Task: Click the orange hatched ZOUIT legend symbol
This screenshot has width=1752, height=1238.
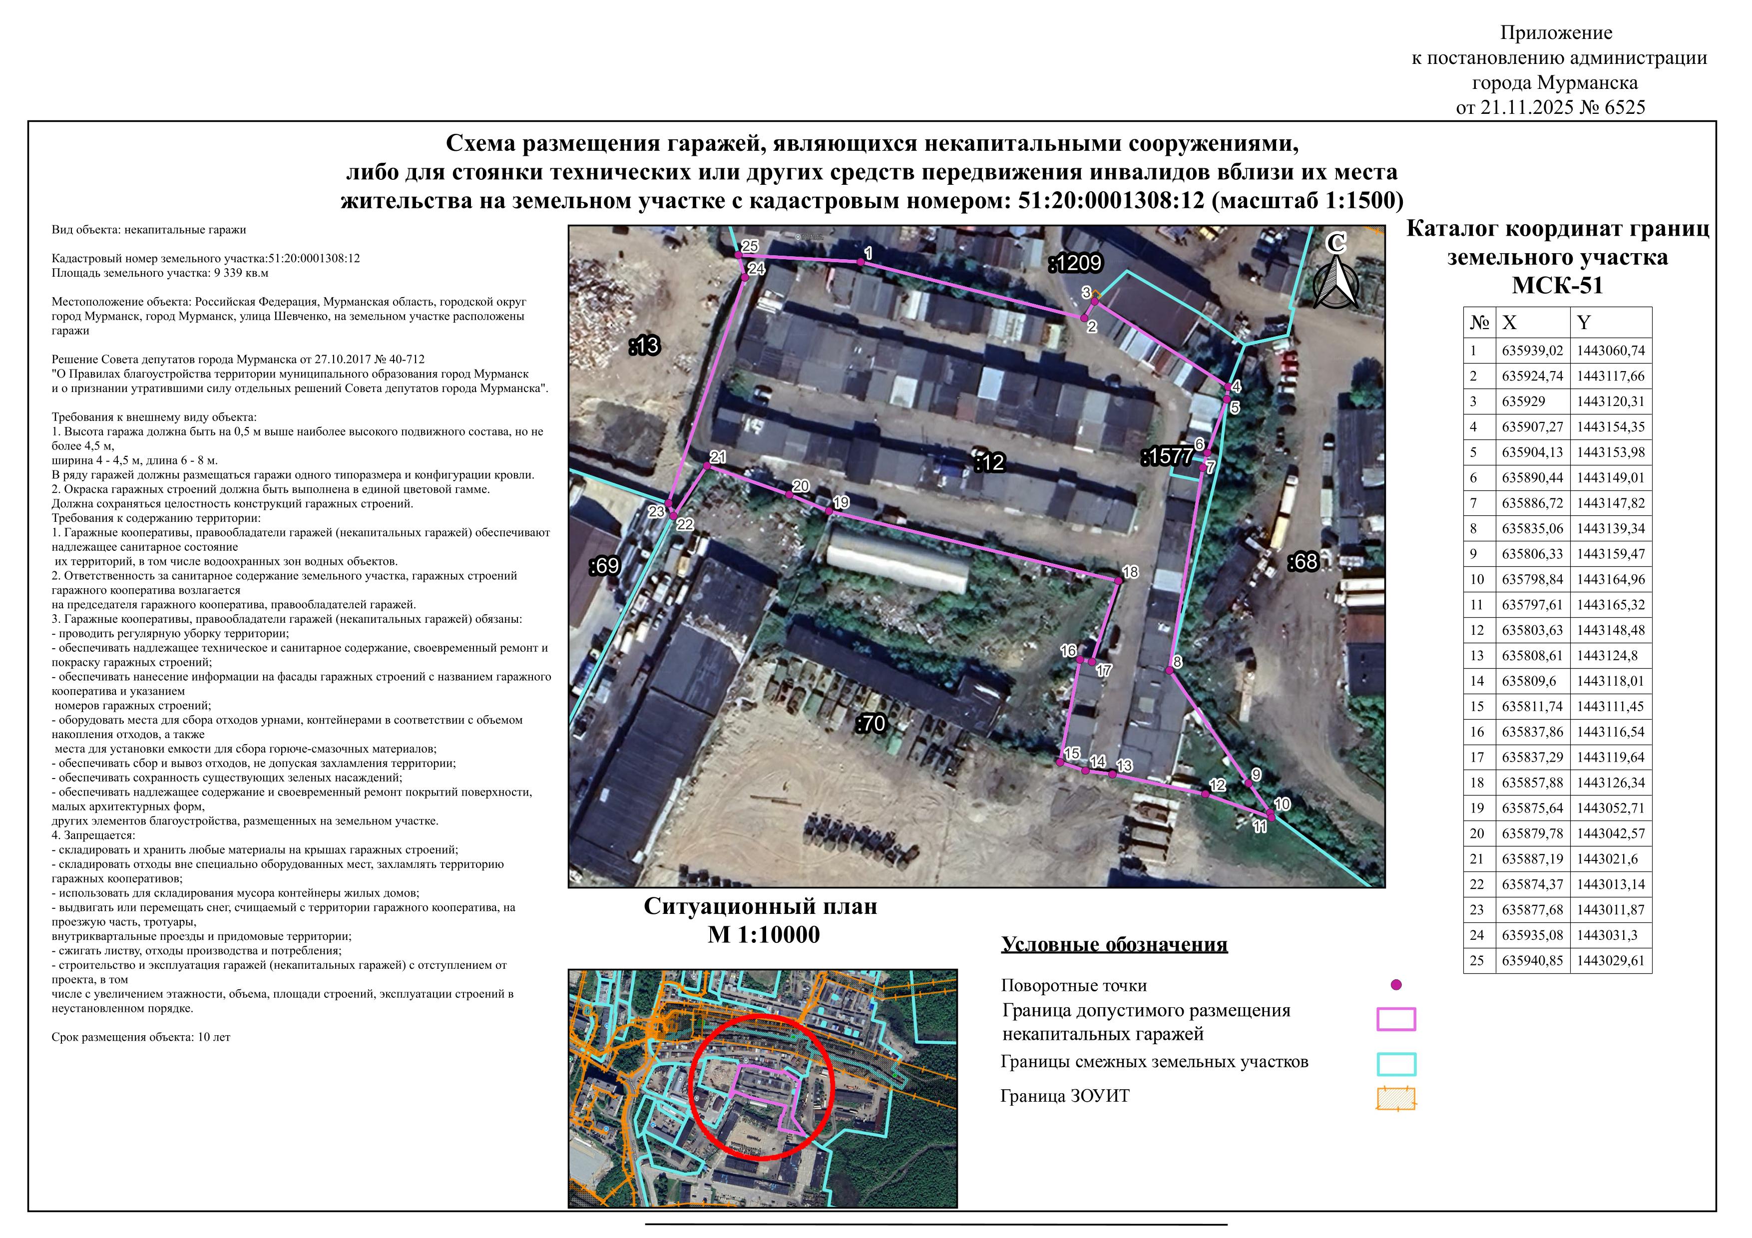Action: [1395, 1098]
